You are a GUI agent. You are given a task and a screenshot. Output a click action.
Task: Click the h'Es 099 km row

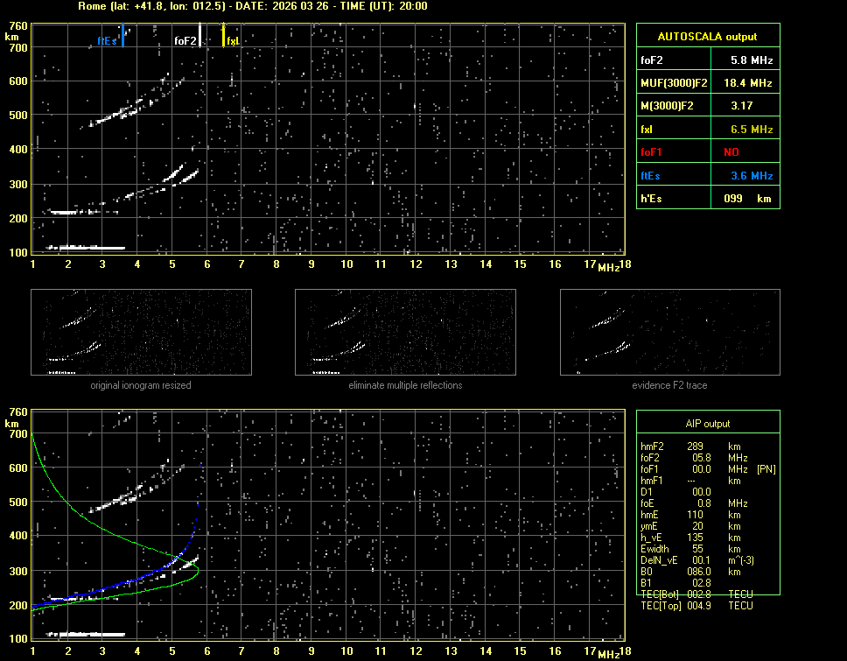point(707,199)
